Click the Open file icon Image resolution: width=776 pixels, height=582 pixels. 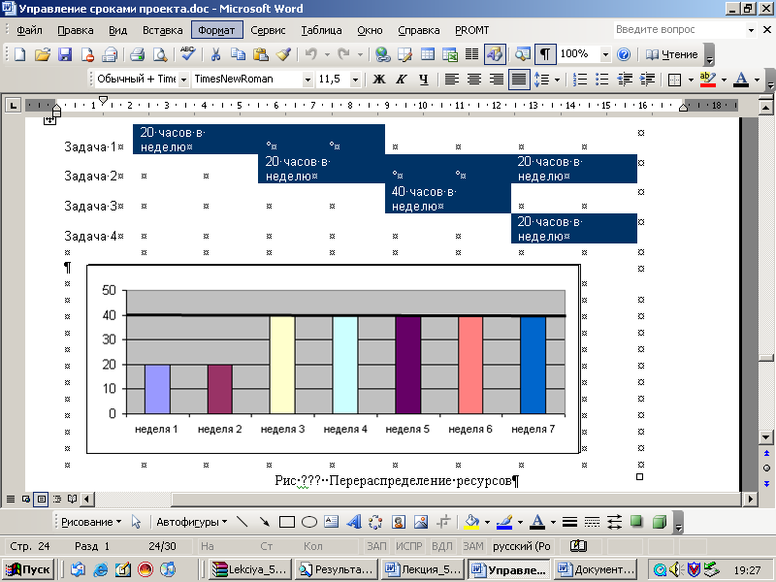(43, 54)
